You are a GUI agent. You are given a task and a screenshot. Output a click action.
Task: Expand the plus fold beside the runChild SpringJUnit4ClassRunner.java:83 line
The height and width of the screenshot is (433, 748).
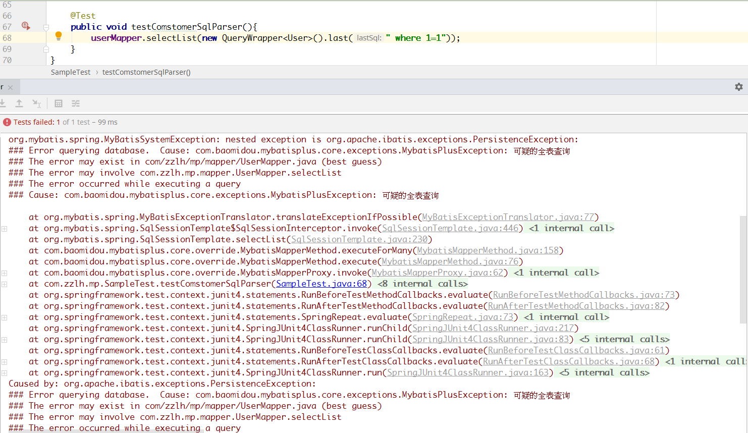pos(4,340)
